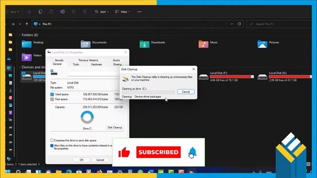Viewport: 317px width, 178px height.
Task: Select This PC in the navigation pane
Action: click(x=9, y=68)
